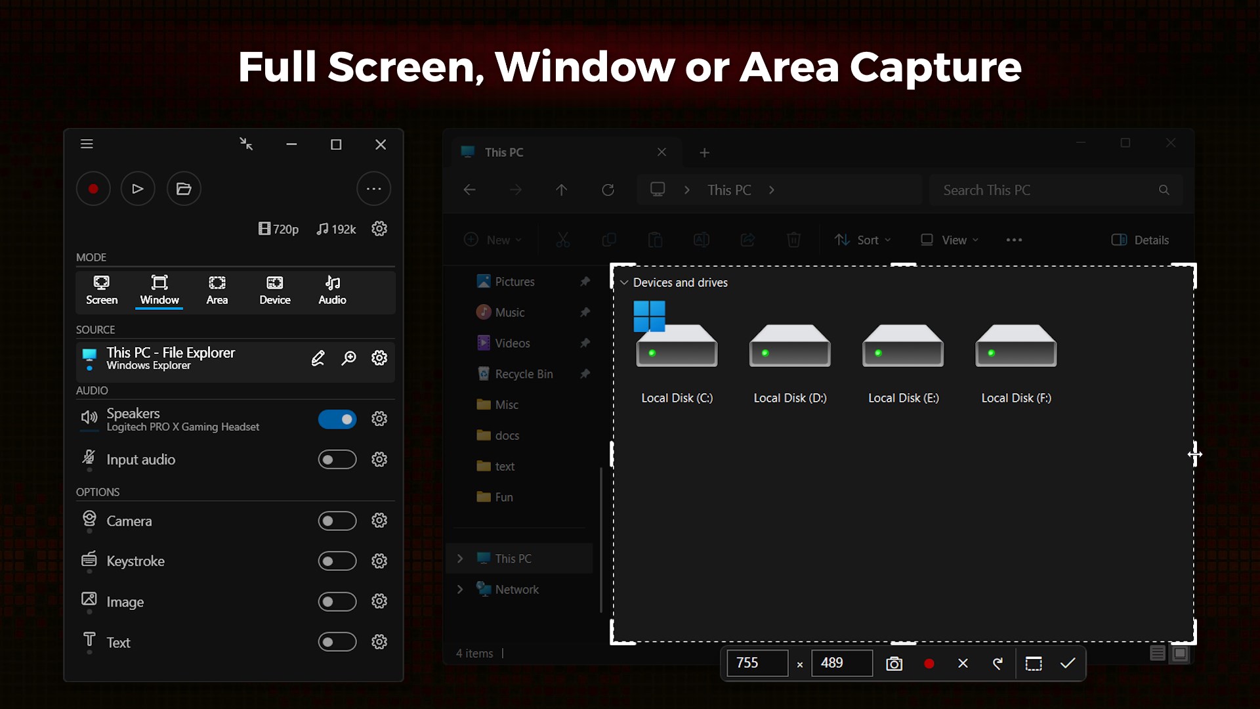
Task: Confirm the selection with the checkmark
Action: coord(1068,664)
